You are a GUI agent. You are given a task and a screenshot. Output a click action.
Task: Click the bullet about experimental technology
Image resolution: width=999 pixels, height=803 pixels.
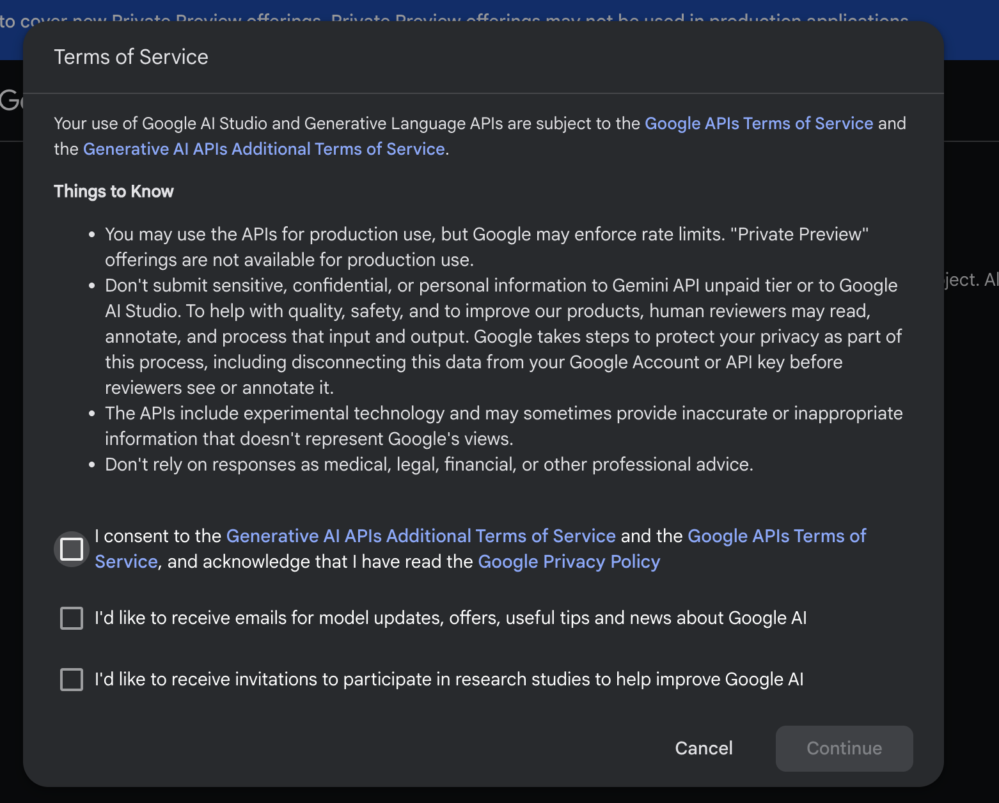(503, 426)
